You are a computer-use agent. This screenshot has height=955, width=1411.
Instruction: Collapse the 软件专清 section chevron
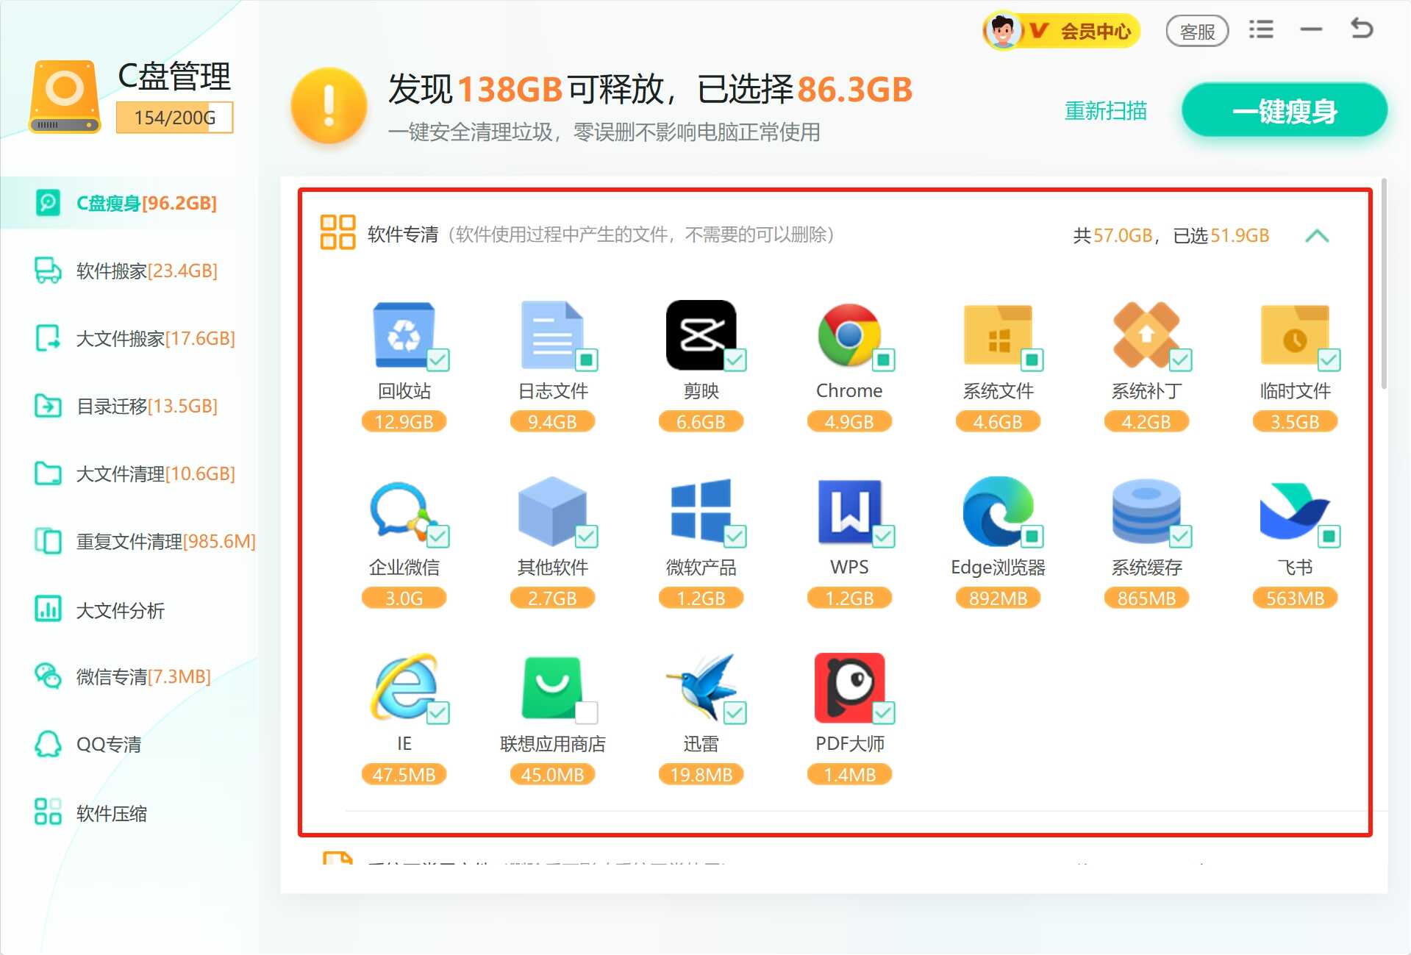point(1317,236)
